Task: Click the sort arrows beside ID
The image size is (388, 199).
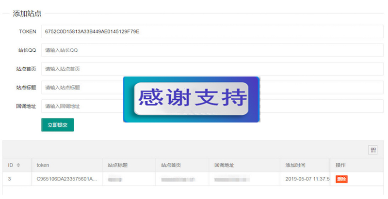Action: pyautogui.click(x=18, y=165)
